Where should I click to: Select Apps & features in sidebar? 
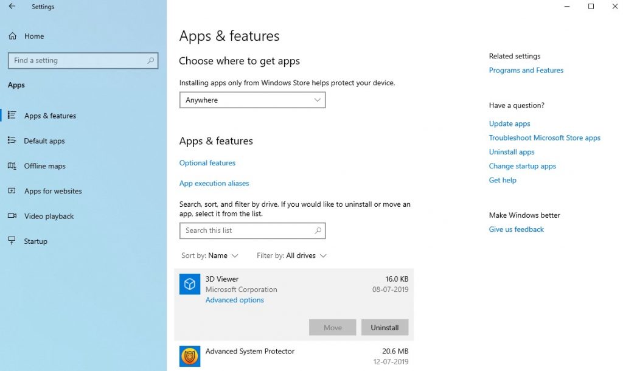click(50, 116)
